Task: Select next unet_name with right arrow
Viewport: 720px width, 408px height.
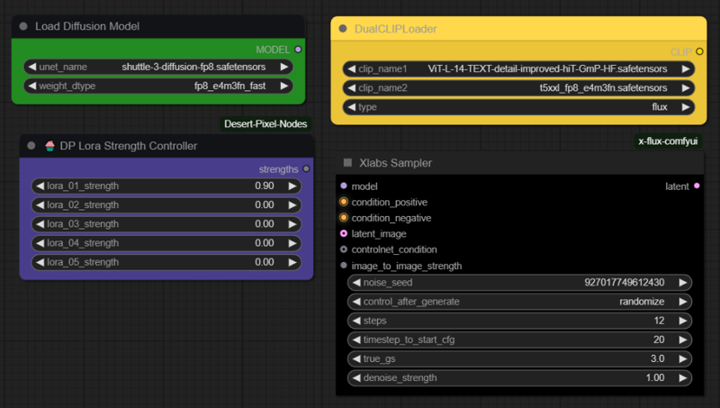Action: click(284, 67)
